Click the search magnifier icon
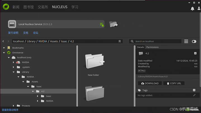 coord(132,41)
